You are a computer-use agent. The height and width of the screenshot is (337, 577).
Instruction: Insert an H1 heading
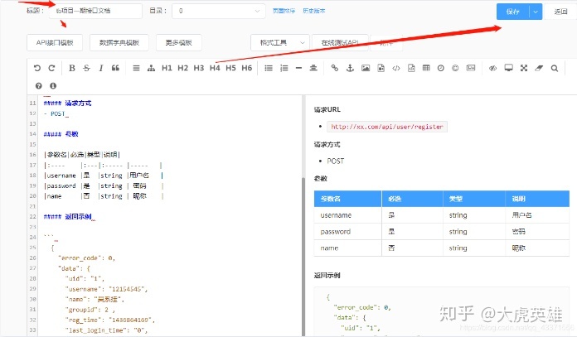point(167,68)
